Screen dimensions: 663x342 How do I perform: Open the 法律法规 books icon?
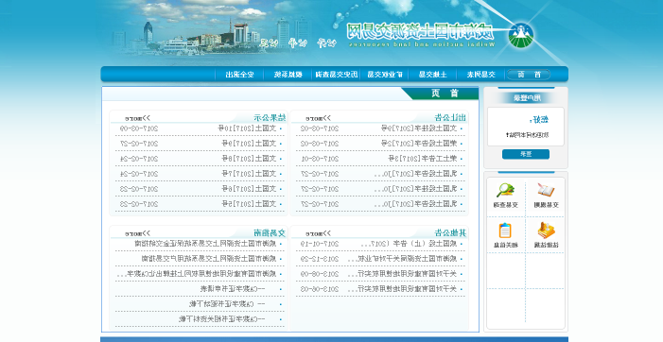pyautogui.click(x=546, y=231)
